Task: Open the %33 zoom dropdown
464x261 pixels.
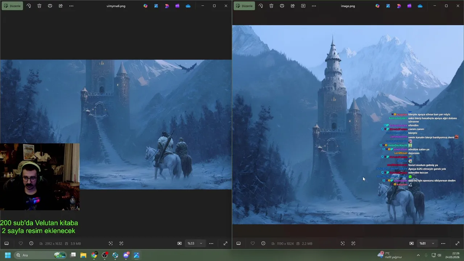Action: click(x=195, y=243)
